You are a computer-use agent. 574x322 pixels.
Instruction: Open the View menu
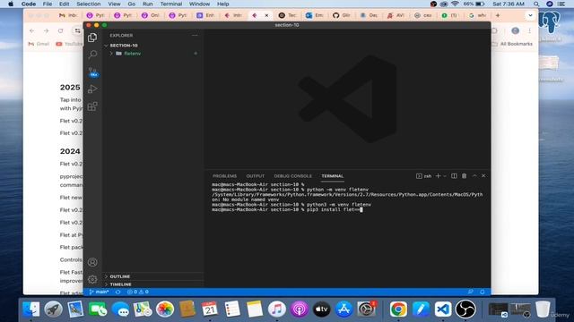tap(114, 4)
